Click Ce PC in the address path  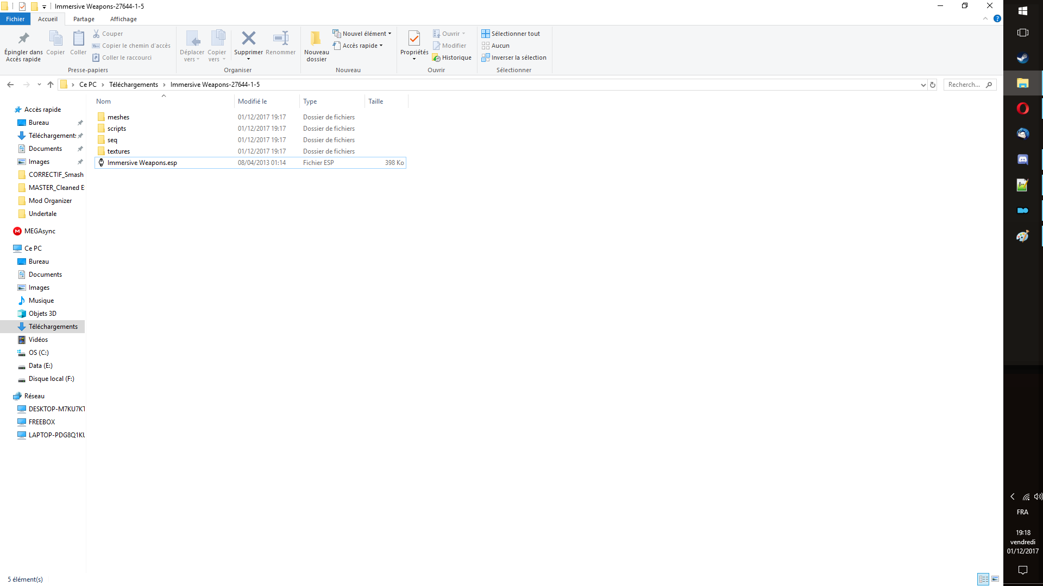[x=87, y=85]
